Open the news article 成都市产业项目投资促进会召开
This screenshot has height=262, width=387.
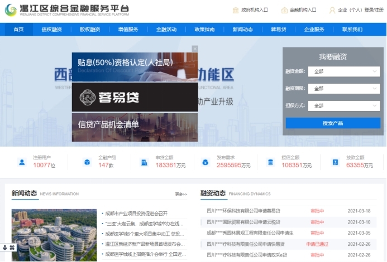[x=136, y=213]
